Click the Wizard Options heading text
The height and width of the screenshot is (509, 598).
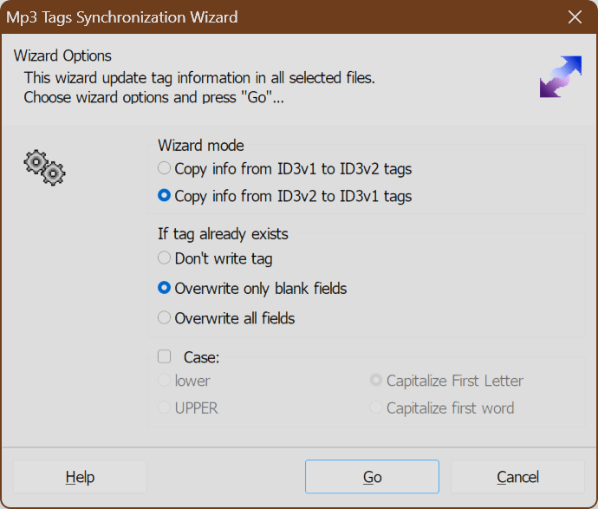point(62,55)
